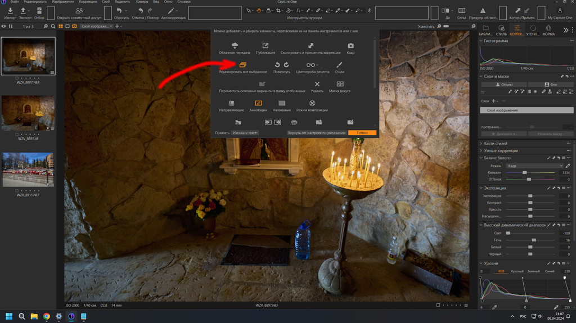This screenshot has height=323, width=576.
Task: Switch to the СТИЛЬ tool tab
Action: (x=501, y=30)
